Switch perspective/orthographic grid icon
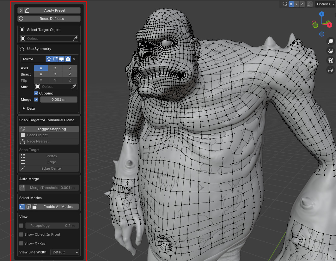Image resolution: width=336 pixels, height=261 pixels. point(331,70)
